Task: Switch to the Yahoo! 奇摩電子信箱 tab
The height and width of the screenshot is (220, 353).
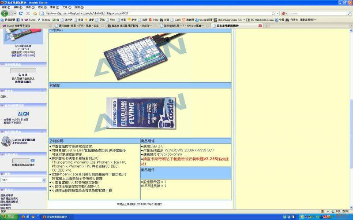Action: (26, 26)
